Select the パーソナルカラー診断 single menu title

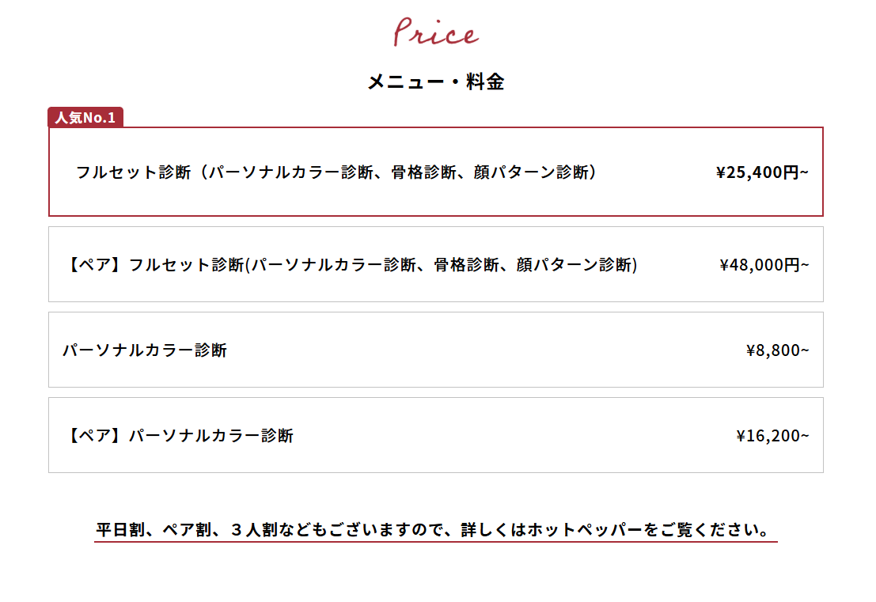click(145, 350)
